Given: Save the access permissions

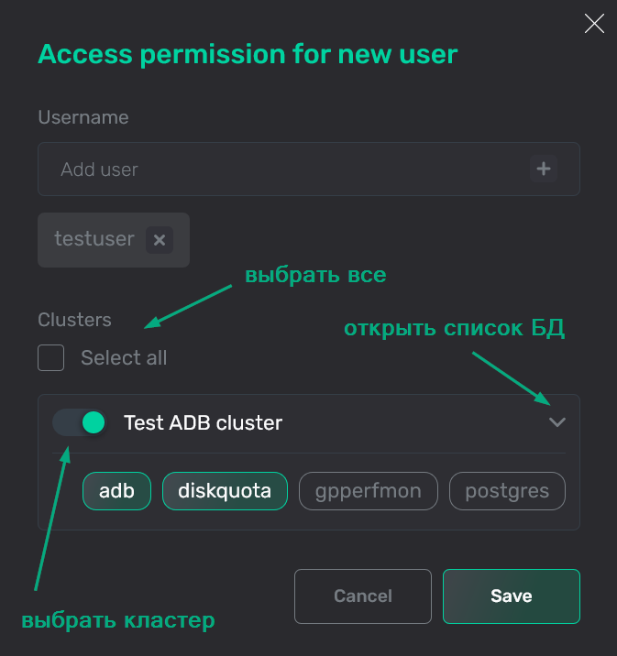Looking at the screenshot, I should pos(511,596).
